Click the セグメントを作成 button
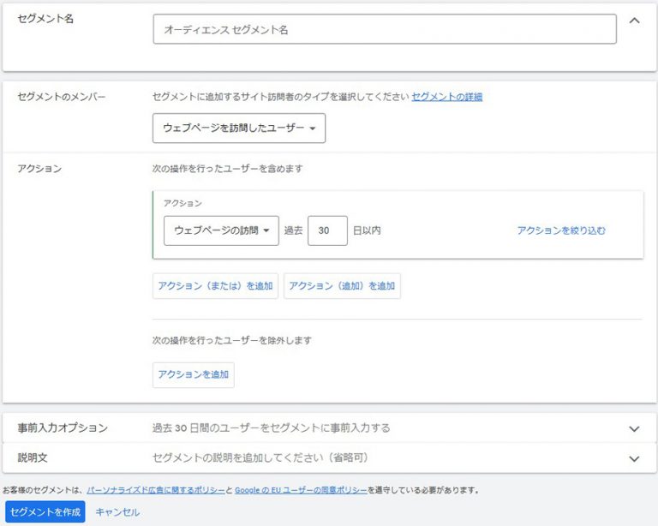Image resolution: width=658 pixels, height=526 pixels. [45, 511]
